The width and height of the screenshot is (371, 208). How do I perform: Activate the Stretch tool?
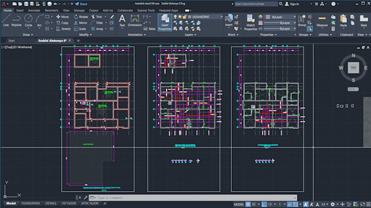[63, 29]
